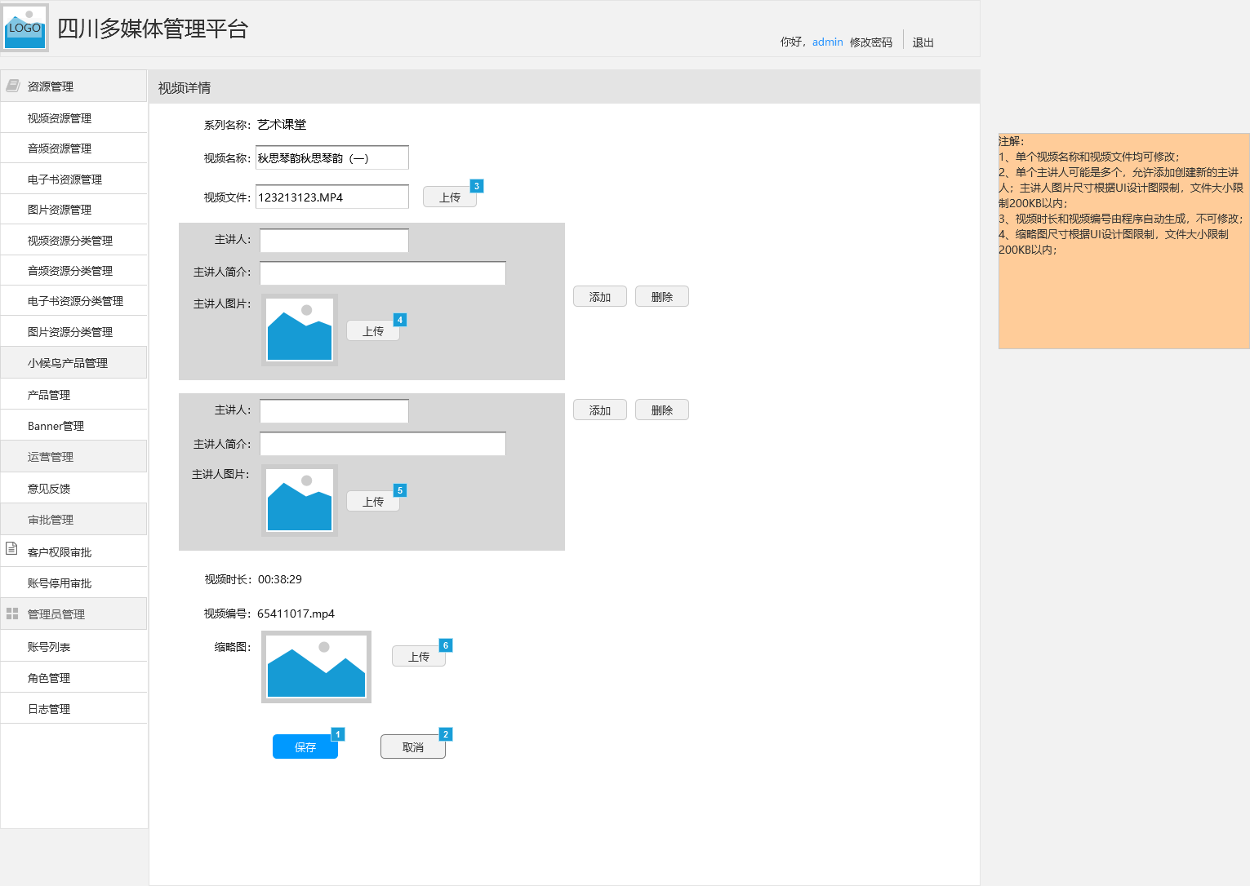Click the document icon beside 客户权限审批

(11, 548)
